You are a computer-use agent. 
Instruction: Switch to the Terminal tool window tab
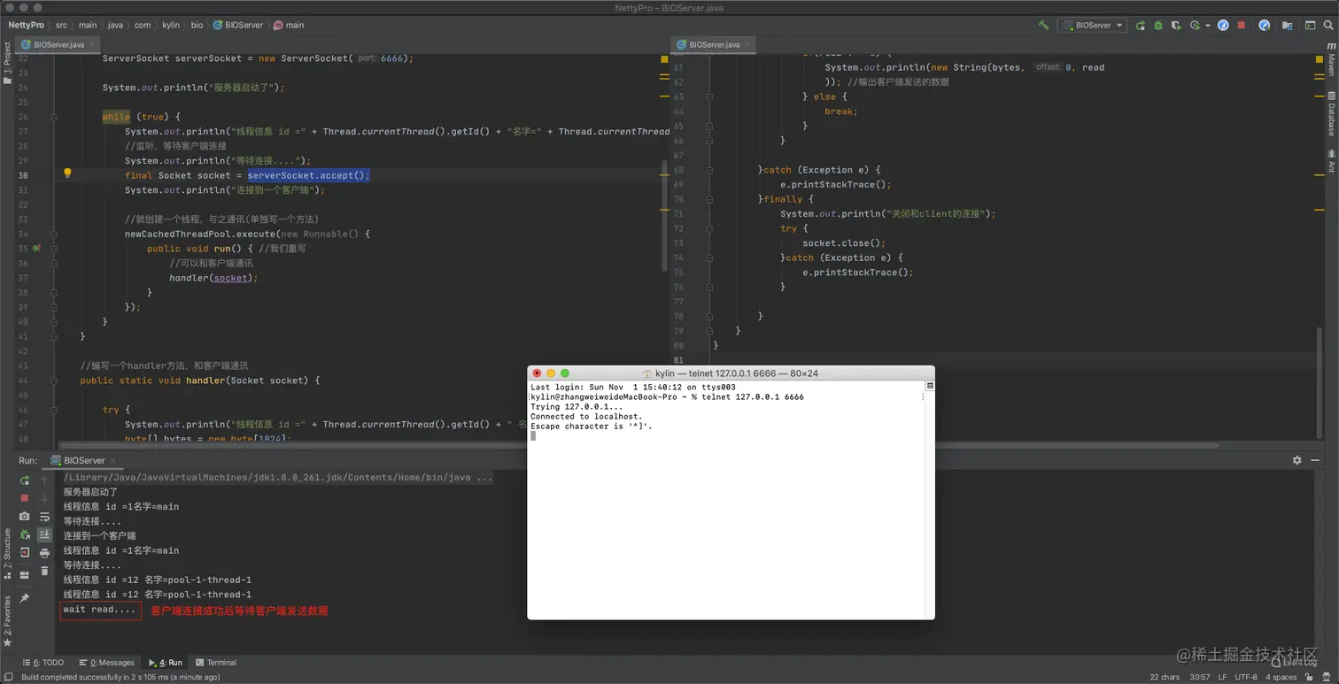tap(215, 662)
